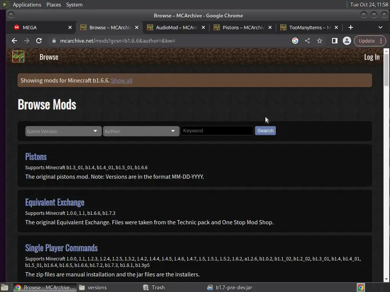Open the Chrome profile avatar menu
Screen dimensions: 390x292
click(347, 41)
